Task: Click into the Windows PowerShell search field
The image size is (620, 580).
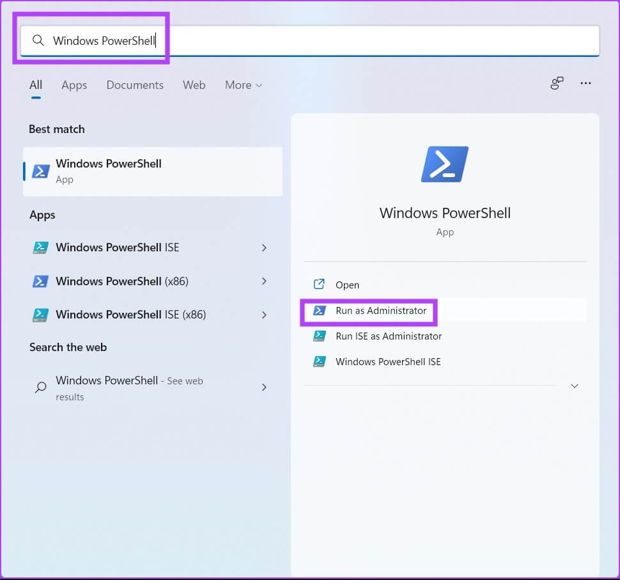Action: (x=310, y=41)
